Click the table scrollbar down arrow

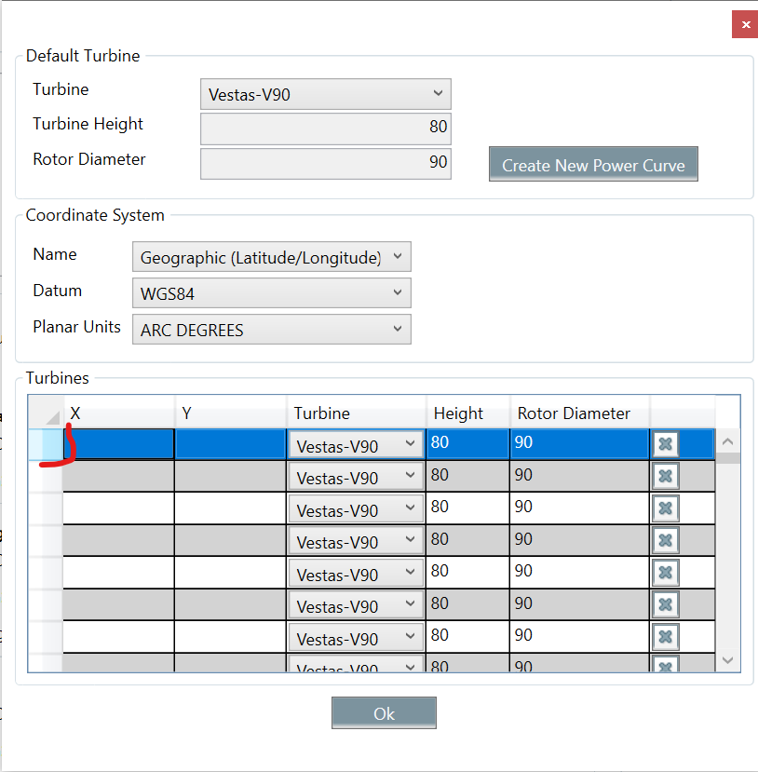[728, 660]
